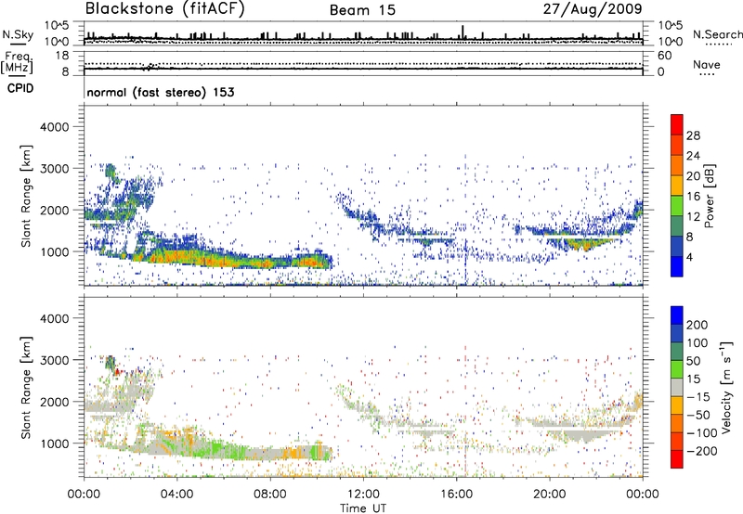
Task: Click the 20:00 time axis label
Action: [x=549, y=495]
